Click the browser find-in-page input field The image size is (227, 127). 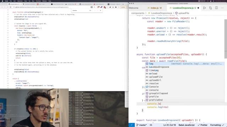point(81,11)
